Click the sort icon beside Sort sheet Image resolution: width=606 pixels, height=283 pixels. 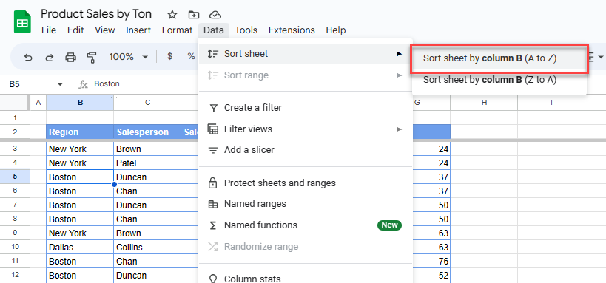pyautogui.click(x=213, y=54)
